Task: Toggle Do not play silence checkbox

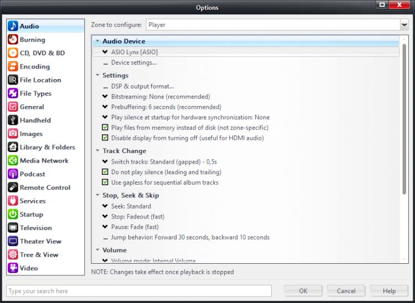Action: pos(105,172)
